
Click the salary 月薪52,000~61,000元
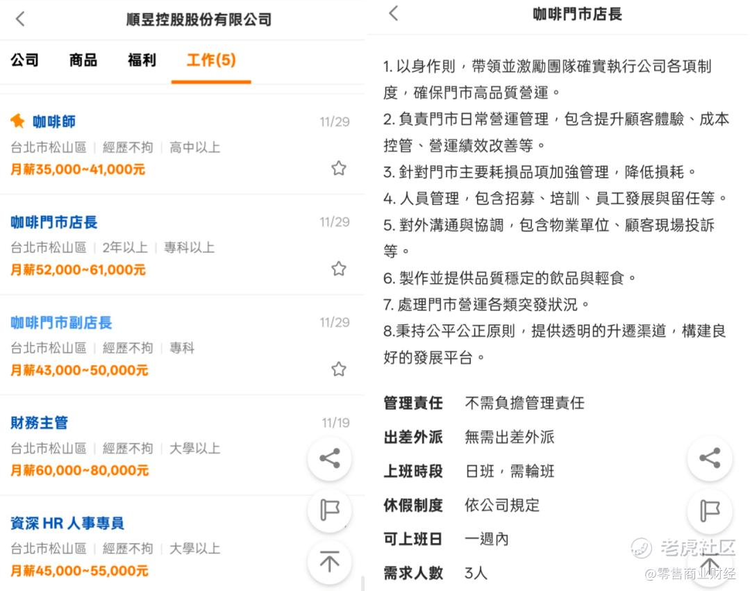click(x=78, y=269)
